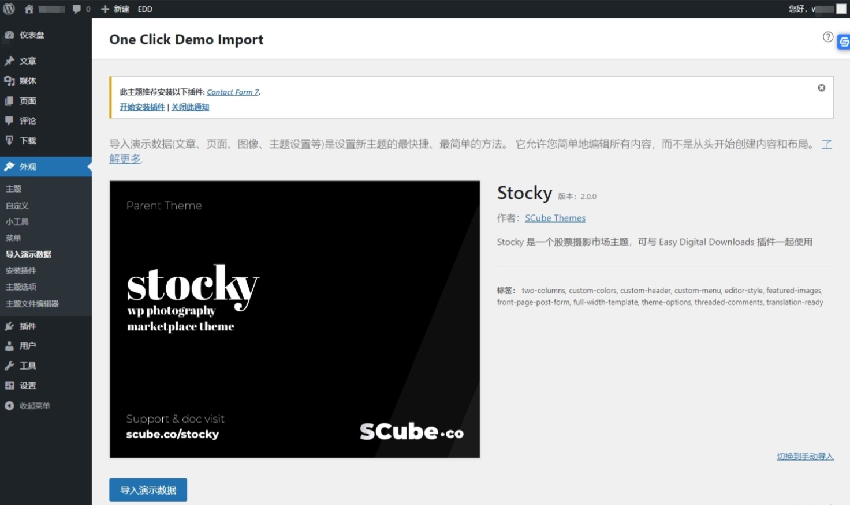This screenshot has height=505, width=850.
Task: Select 外观 appearance menu
Action: click(x=46, y=167)
